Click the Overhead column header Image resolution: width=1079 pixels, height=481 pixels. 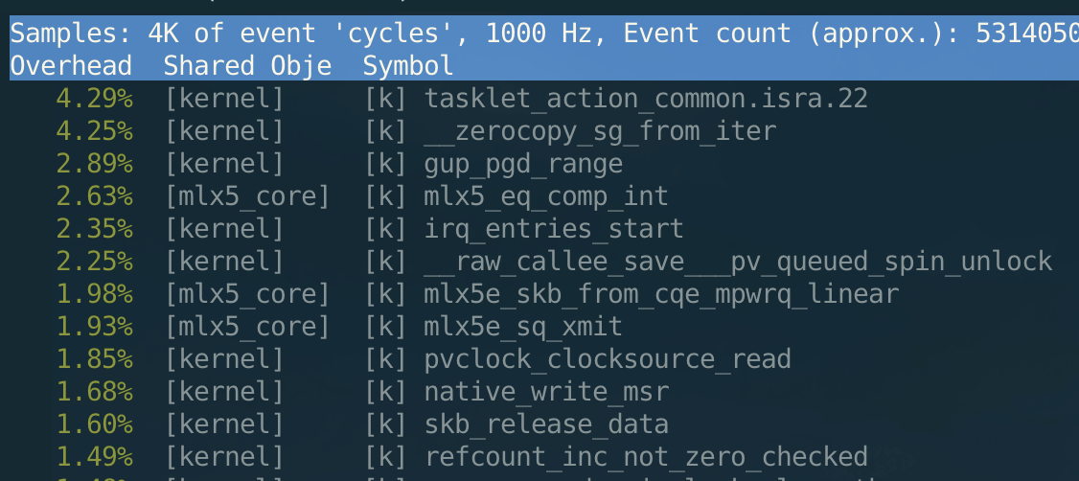tap(71, 66)
